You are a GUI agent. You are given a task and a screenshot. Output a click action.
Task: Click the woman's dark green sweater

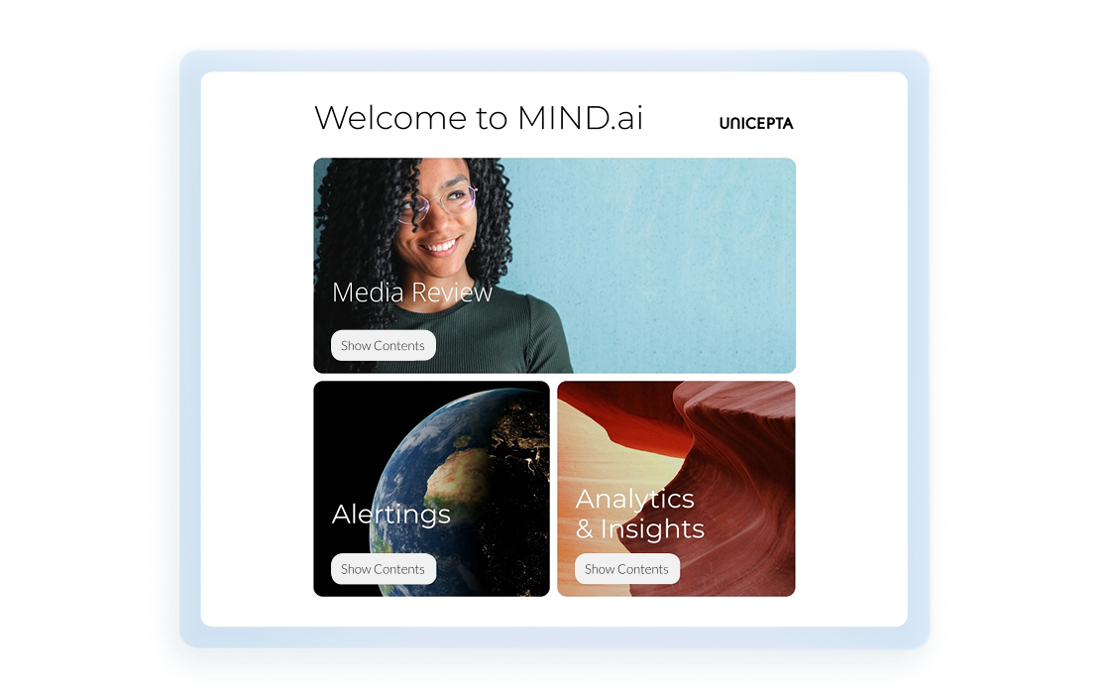click(x=496, y=333)
